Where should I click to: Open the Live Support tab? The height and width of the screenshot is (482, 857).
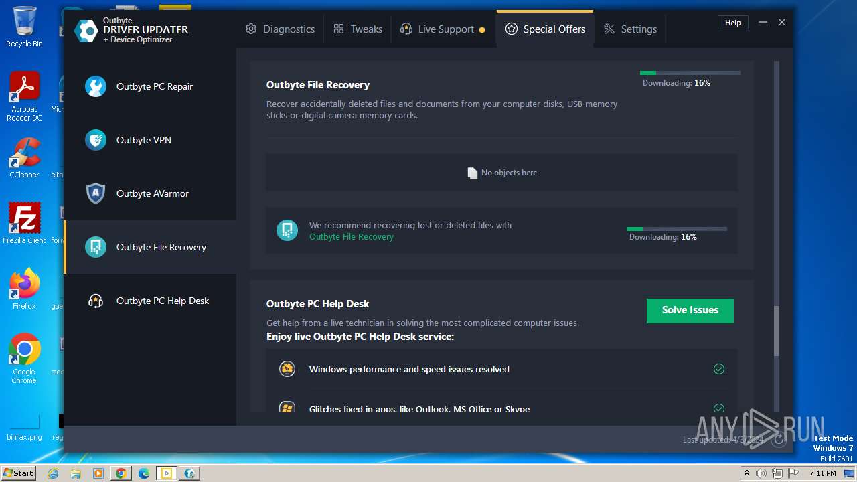coord(443,29)
